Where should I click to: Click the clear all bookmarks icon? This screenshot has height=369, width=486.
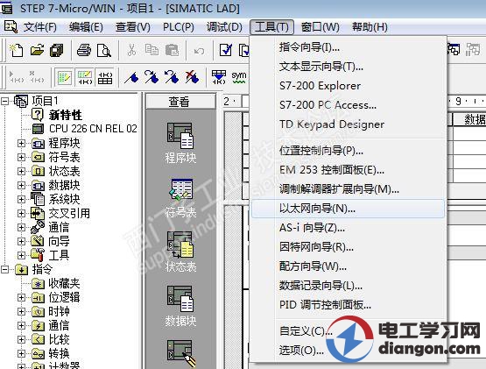192,77
